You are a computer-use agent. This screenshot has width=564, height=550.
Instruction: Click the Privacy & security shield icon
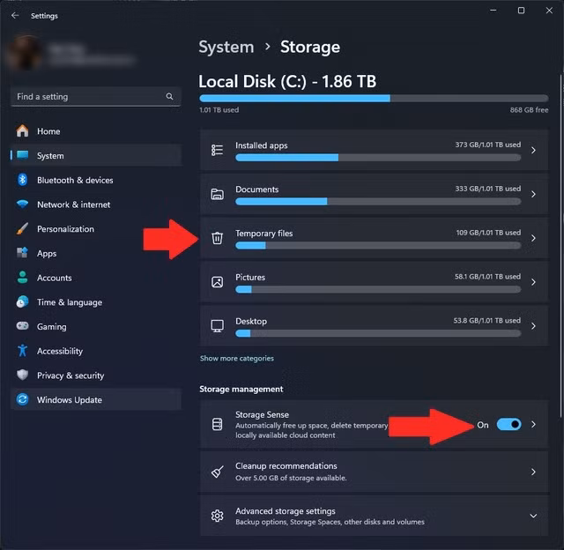[x=22, y=375]
